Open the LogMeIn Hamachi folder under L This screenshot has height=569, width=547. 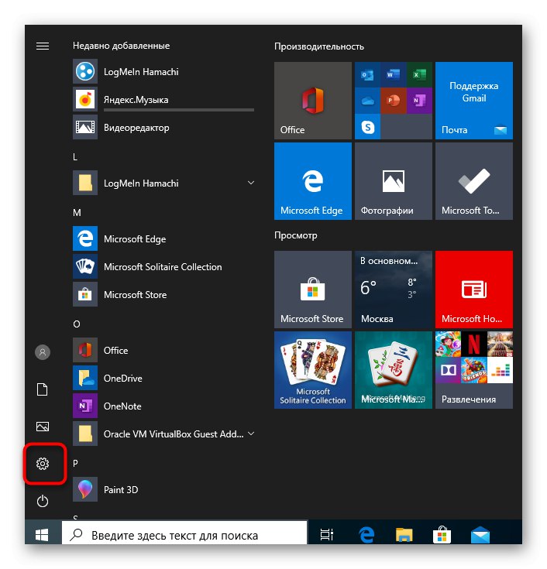click(163, 183)
